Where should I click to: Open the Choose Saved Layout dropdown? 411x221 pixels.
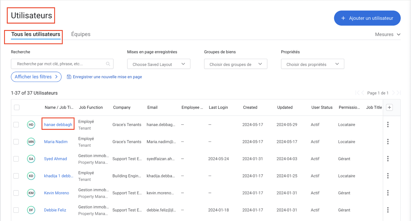coord(158,64)
